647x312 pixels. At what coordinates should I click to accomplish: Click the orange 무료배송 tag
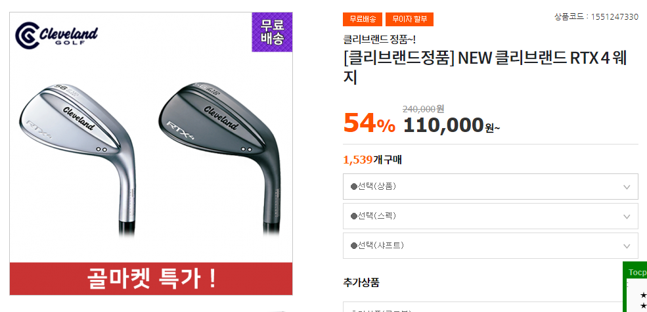[x=362, y=20]
